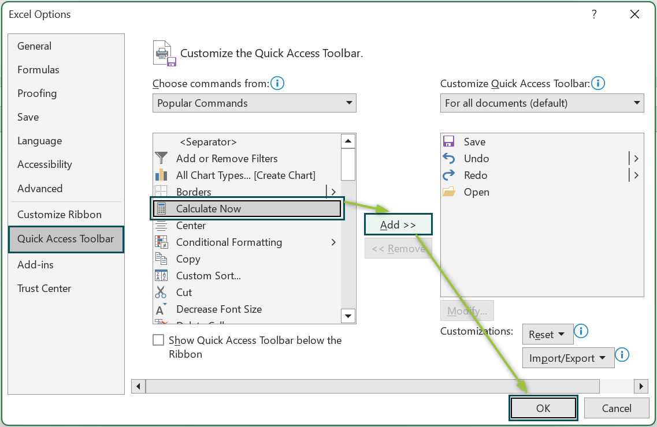Viewport: 657px width, 427px height.
Task: Expand the Conditional Formatting submenu arrow
Action: coord(333,242)
